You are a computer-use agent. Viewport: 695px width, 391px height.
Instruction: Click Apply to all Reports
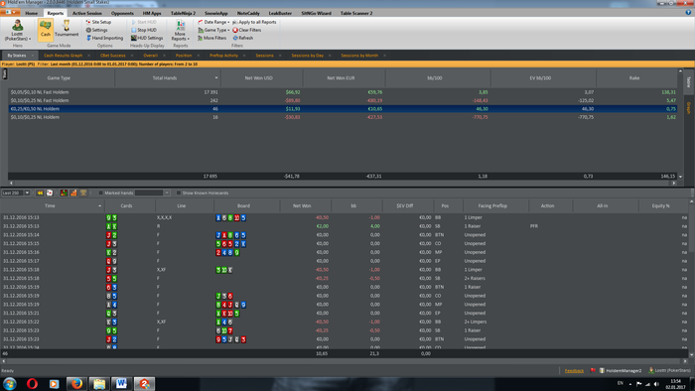point(254,22)
